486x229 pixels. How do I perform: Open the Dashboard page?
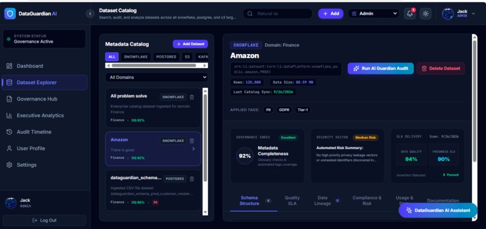click(x=45, y=66)
